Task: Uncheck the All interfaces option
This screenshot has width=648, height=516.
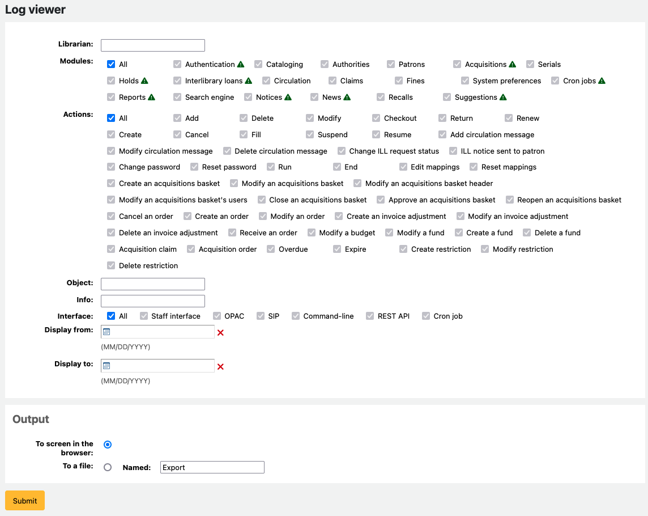Action: pyautogui.click(x=111, y=316)
